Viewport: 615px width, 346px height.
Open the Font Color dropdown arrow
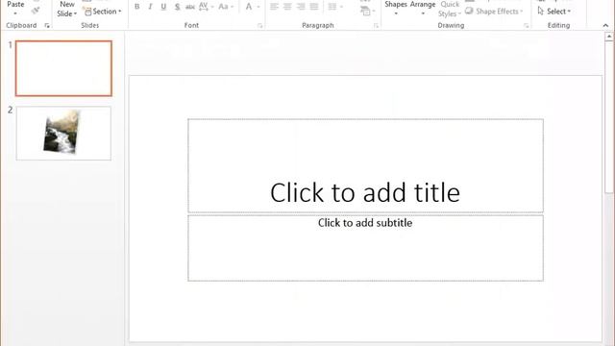[258, 7]
